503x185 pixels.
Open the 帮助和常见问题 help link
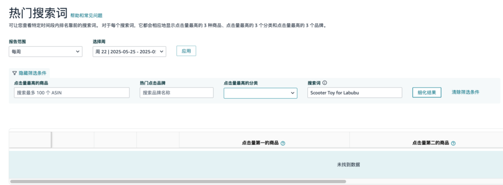coord(86,15)
